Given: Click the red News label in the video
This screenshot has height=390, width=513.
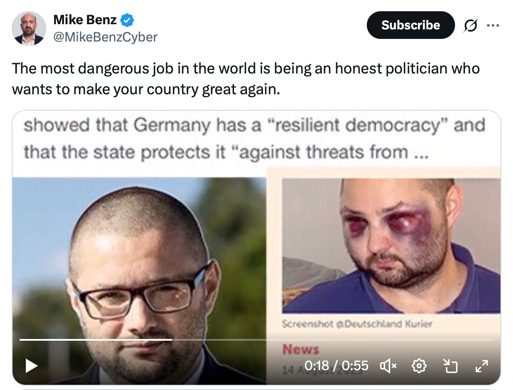Looking at the screenshot, I should click(300, 349).
